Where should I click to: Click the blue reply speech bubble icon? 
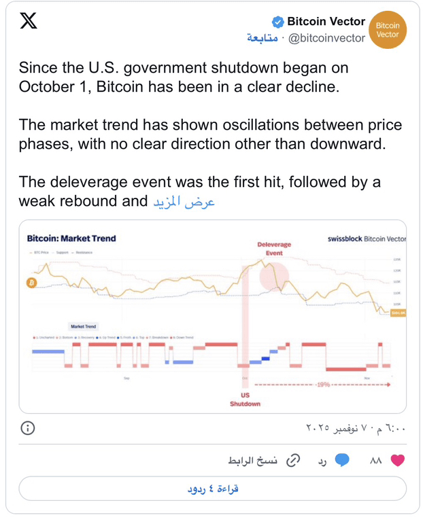coord(342,461)
